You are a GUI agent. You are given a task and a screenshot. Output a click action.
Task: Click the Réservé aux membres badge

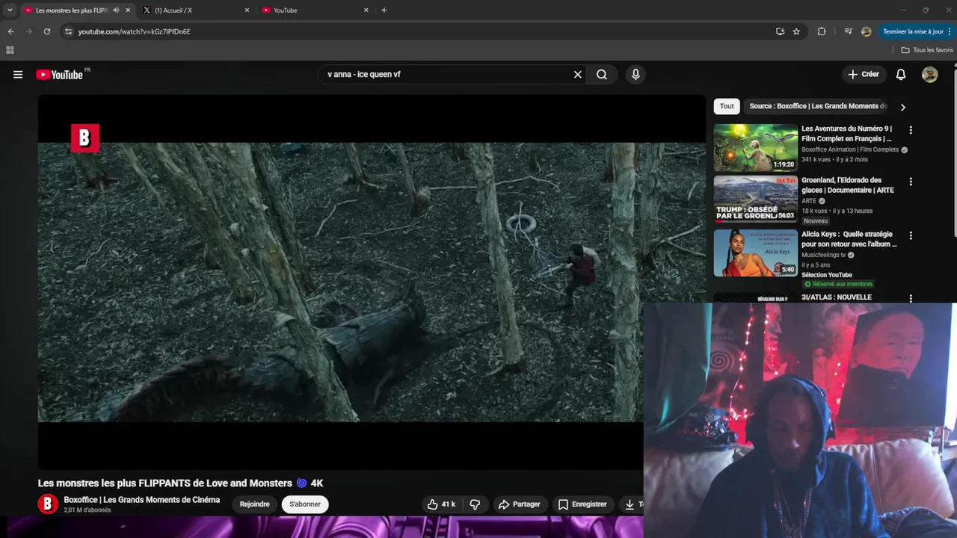coord(838,284)
